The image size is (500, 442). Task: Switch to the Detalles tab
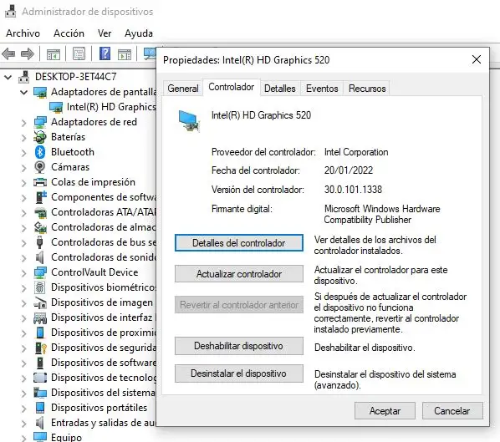[x=279, y=89]
